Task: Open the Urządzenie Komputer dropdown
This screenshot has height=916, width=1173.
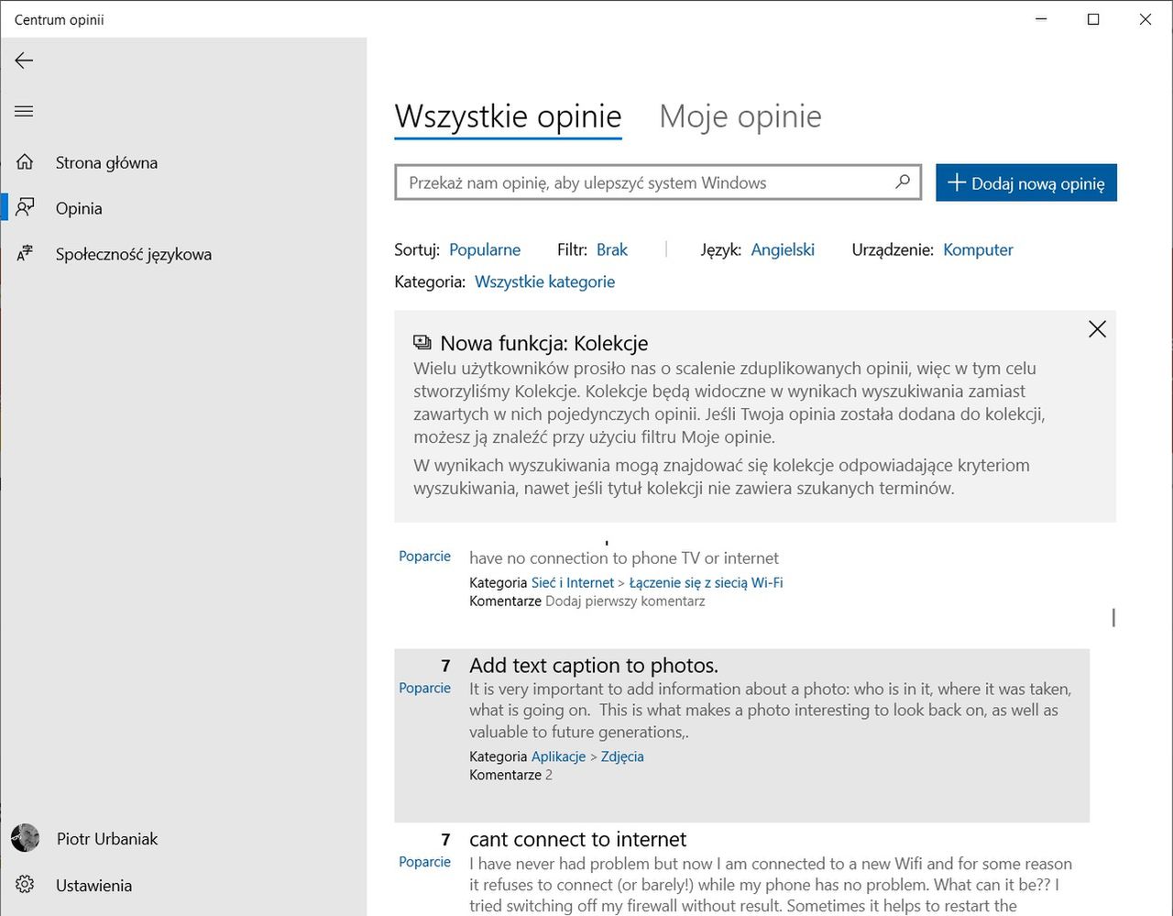Action: tap(978, 249)
